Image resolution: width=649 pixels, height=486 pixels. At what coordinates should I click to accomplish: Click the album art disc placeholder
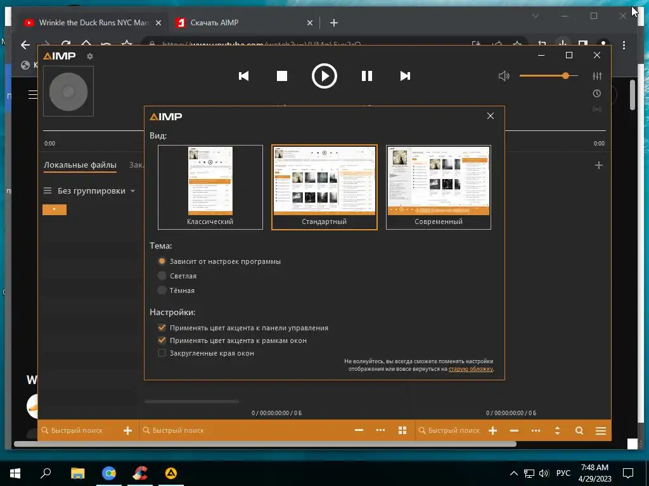point(68,91)
